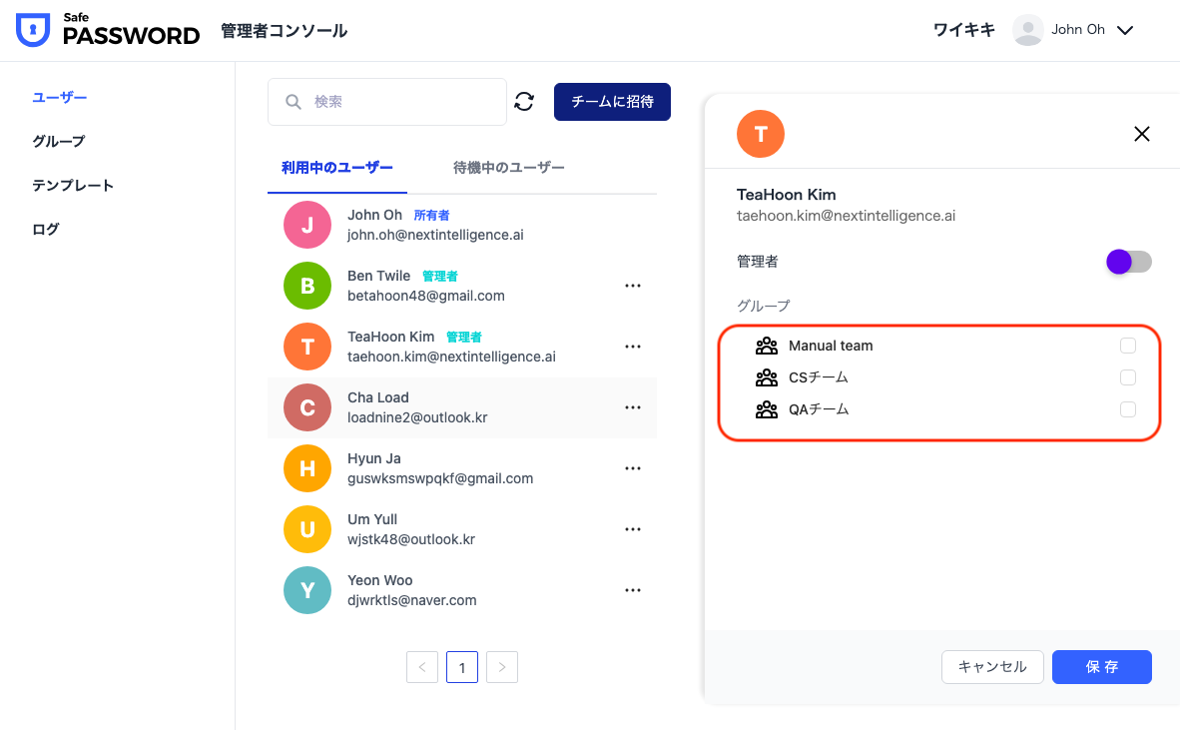
Task: Check the Manual team group checkbox
Action: pos(1128,346)
